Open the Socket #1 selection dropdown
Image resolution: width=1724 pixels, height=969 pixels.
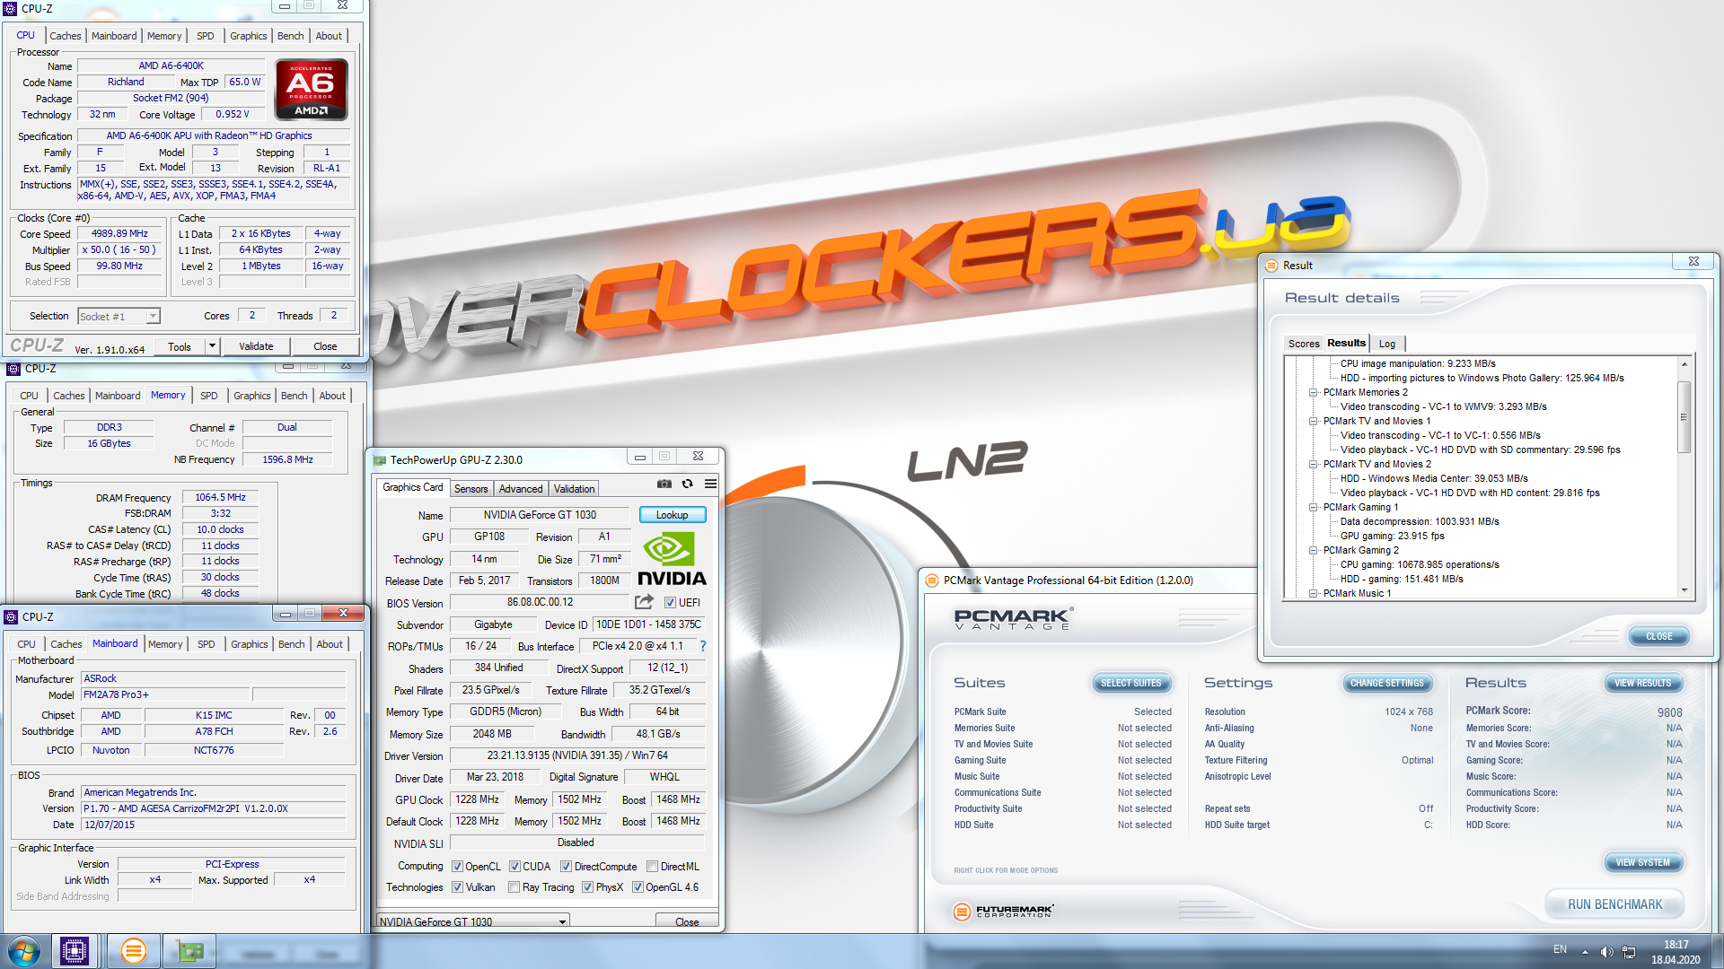119,317
